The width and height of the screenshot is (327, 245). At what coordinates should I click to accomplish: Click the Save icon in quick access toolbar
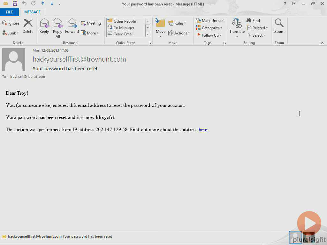point(15,4)
